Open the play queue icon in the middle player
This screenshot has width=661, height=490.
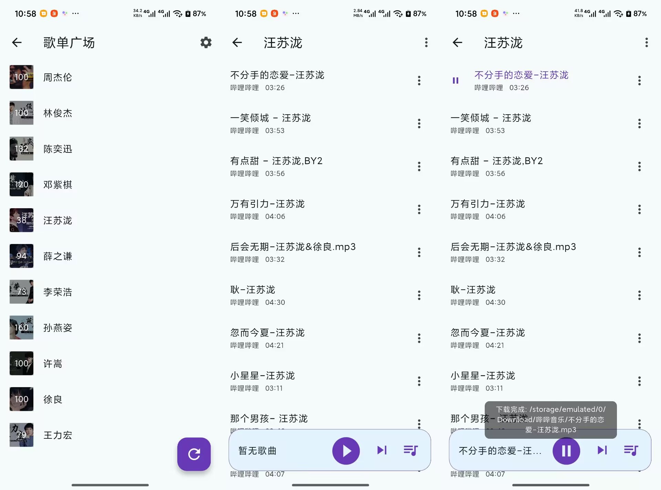coord(411,451)
